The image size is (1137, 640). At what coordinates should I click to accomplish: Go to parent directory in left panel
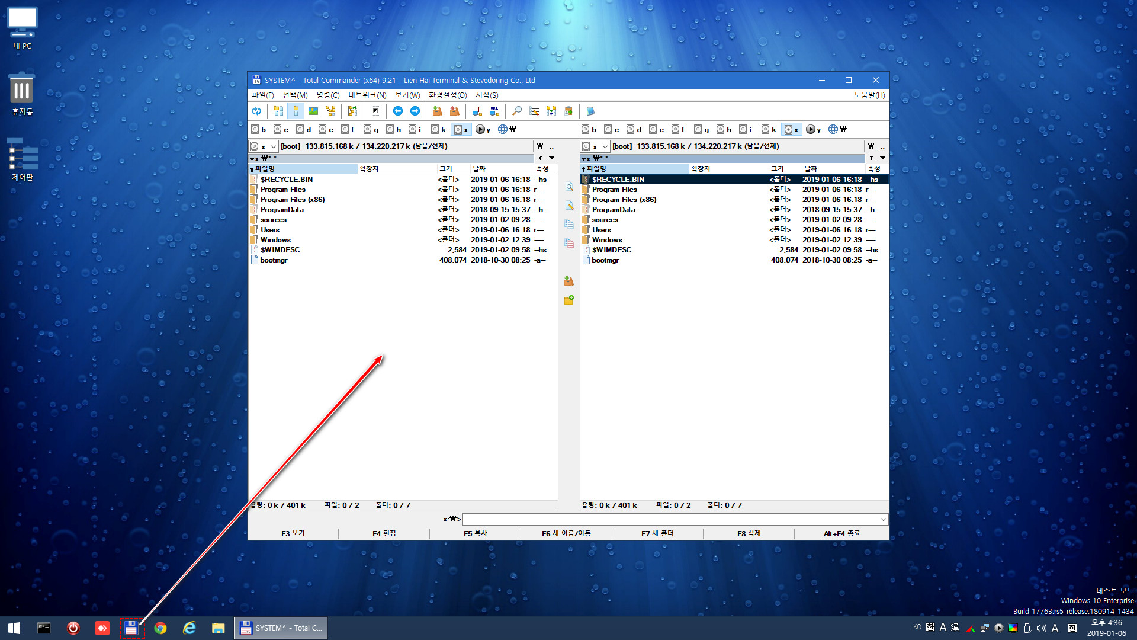tap(551, 146)
